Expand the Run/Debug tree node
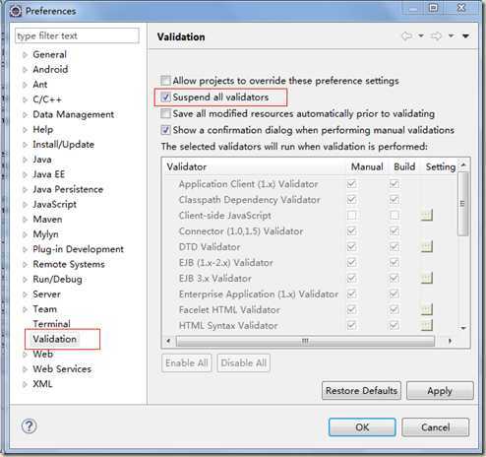Viewport: 486px width, 457px height. (25, 280)
